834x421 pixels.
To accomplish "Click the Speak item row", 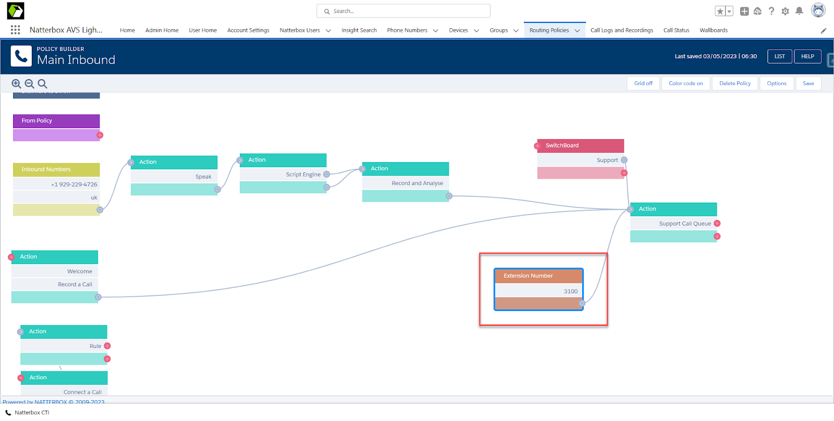I will 174,177.
